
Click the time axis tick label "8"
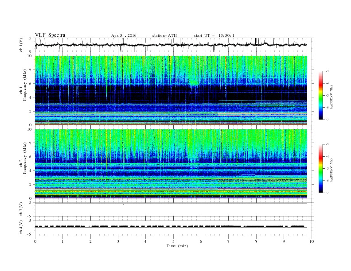coord(256,241)
